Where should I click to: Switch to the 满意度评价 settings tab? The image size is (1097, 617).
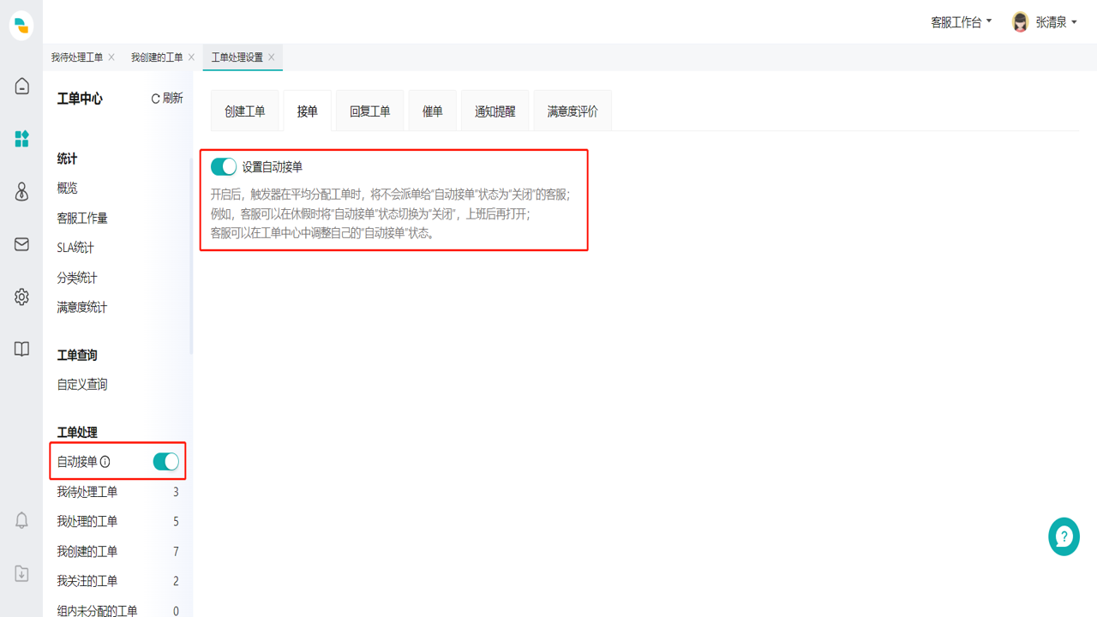(x=572, y=111)
